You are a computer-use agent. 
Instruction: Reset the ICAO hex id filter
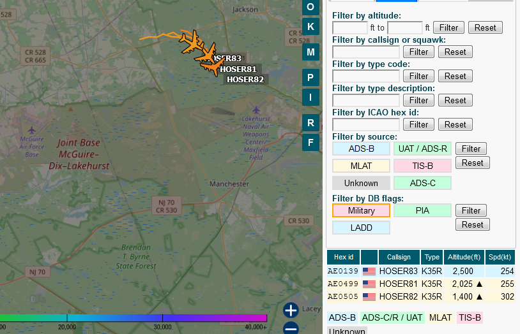pos(455,124)
